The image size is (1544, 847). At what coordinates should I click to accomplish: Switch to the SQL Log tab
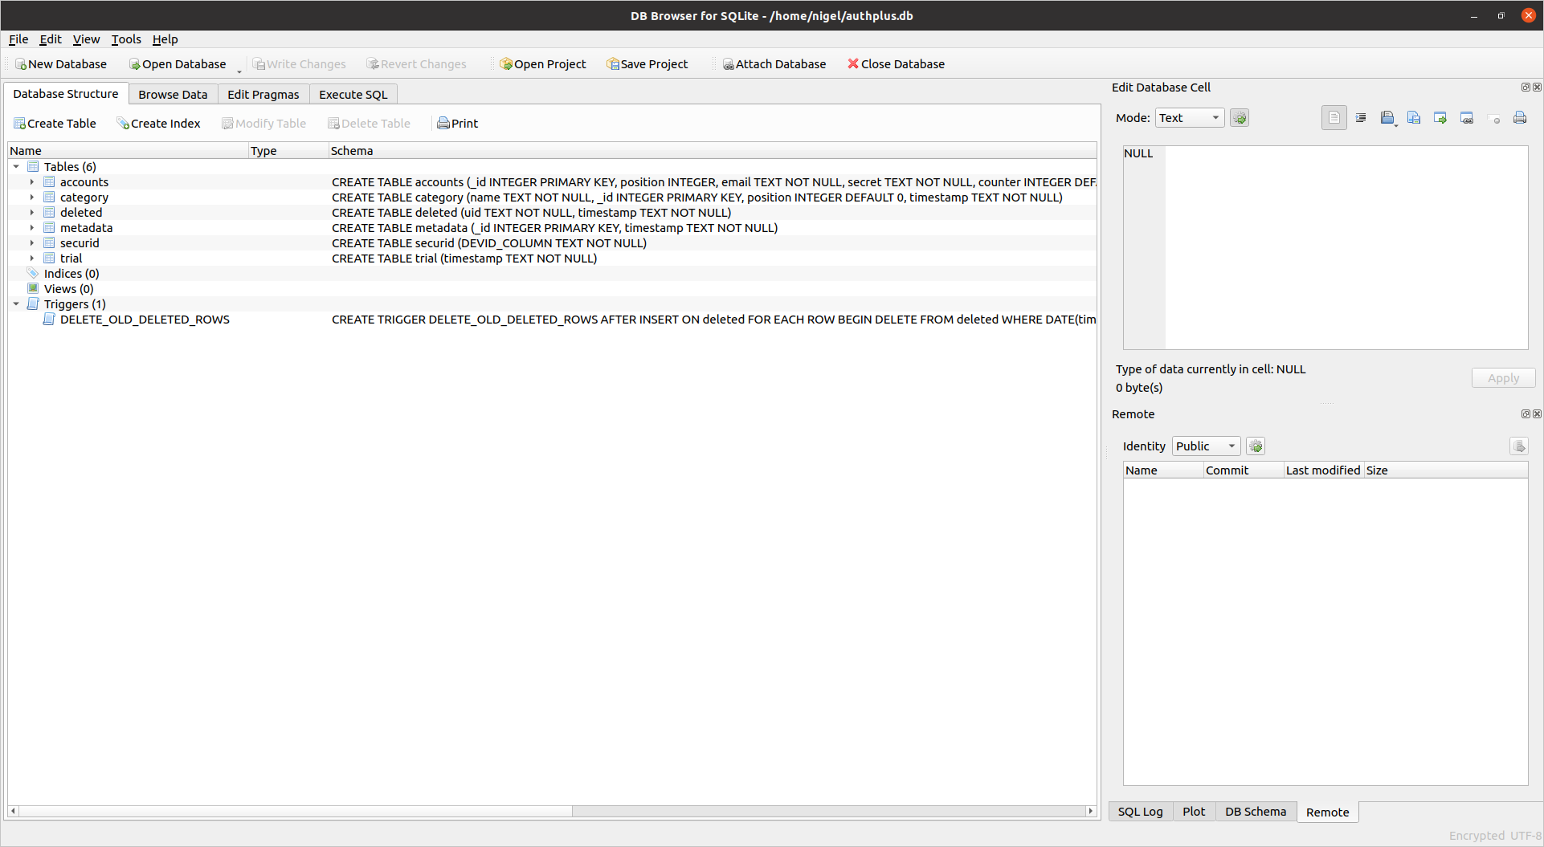[1140, 812]
